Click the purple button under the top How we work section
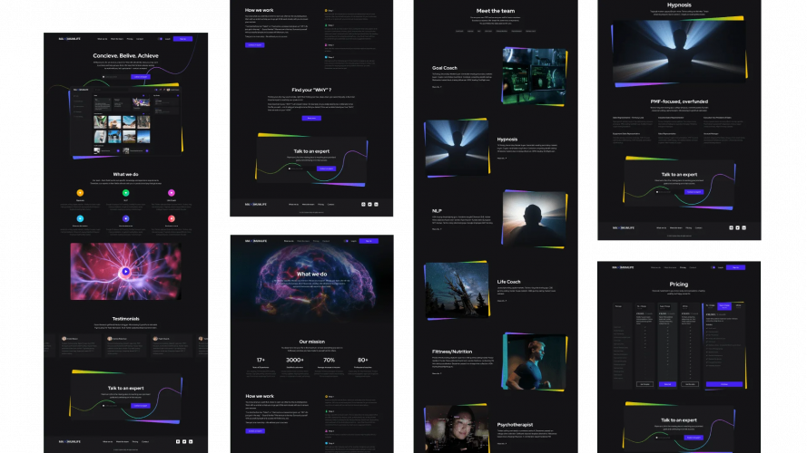Screen dimensions: 807x453 click(x=255, y=45)
